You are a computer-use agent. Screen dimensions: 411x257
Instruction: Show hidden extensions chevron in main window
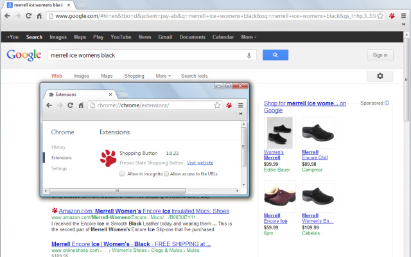tap(404, 24)
